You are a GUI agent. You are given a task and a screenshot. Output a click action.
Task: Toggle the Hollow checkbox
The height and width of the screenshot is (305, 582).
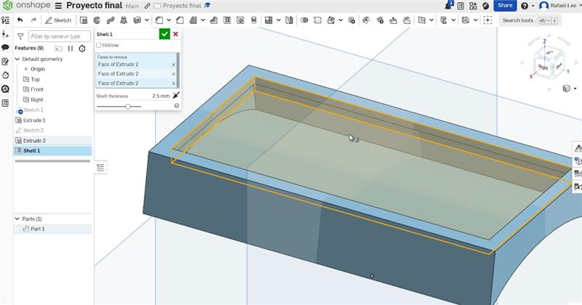point(99,45)
